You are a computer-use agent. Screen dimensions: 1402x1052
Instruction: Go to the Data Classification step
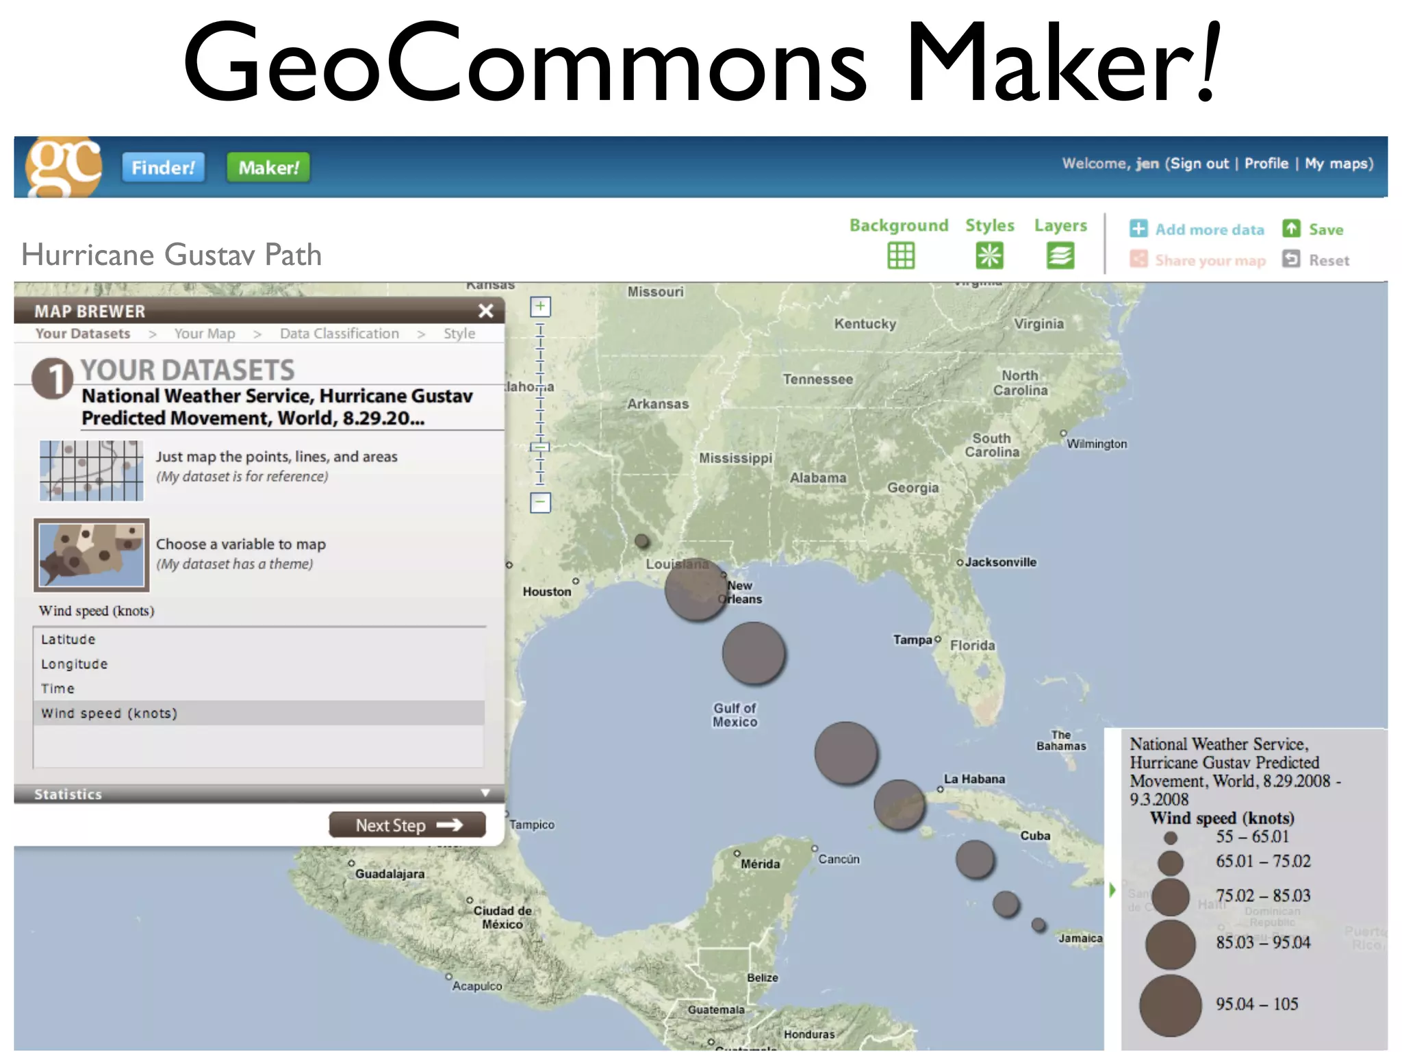[339, 334]
